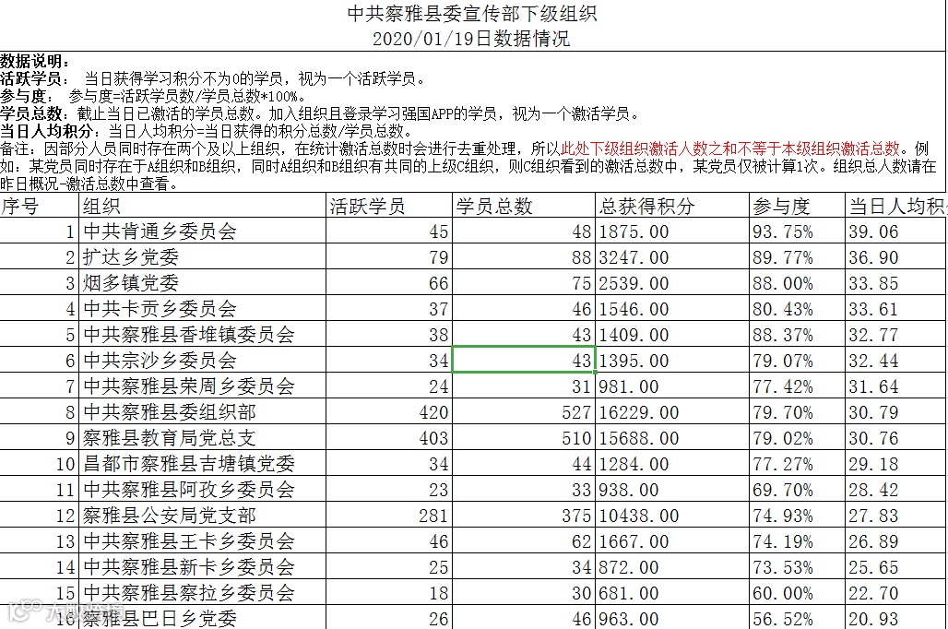The width and height of the screenshot is (948, 629).
Task: Click the 中共察雅县新卡乡委员会 cell
Action: (x=203, y=566)
